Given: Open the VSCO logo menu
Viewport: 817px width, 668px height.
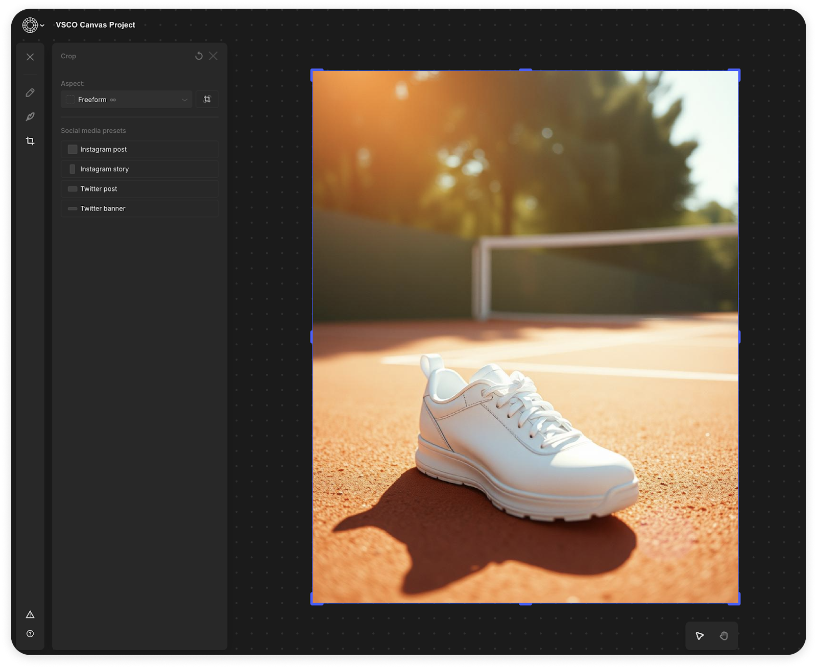Looking at the screenshot, I should click(x=30, y=25).
